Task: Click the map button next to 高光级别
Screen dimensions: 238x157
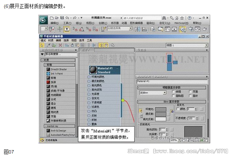Action: [x=172, y=130]
